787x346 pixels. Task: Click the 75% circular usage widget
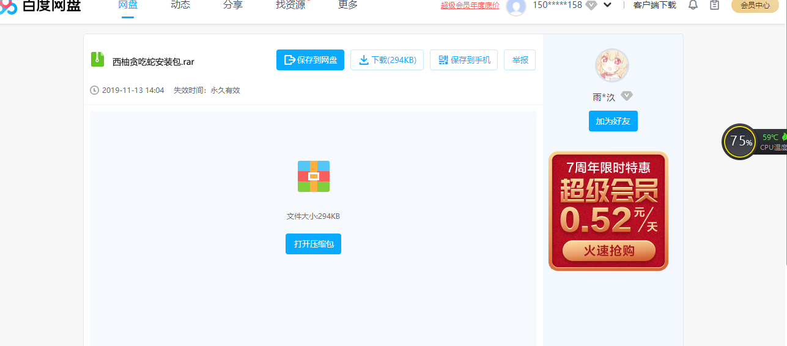(740, 142)
